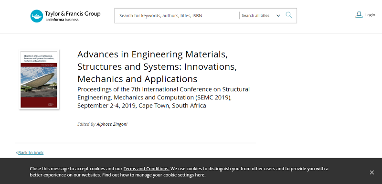Click the user silhouette Login icon
Viewport: 382px width, 184px height.
tap(359, 15)
